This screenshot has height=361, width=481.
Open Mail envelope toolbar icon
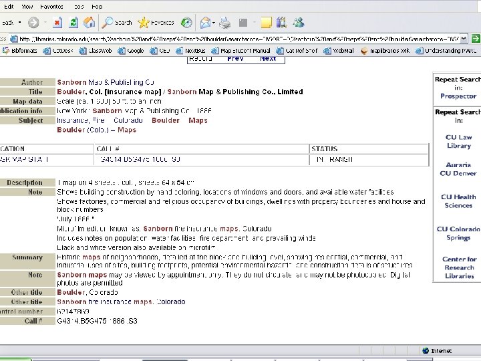[x=205, y=23]
